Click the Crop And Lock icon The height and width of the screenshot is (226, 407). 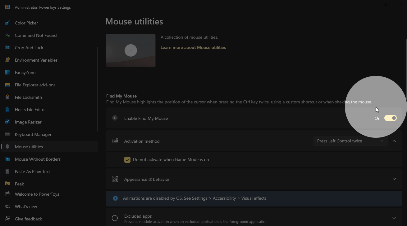coord(7,48)
